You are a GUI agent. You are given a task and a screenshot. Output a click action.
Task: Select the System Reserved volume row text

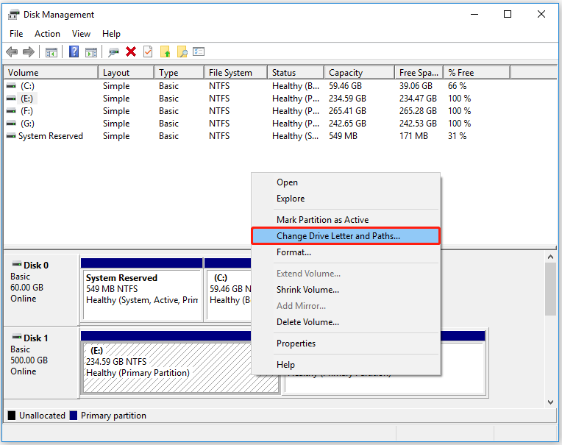[51, 136]
